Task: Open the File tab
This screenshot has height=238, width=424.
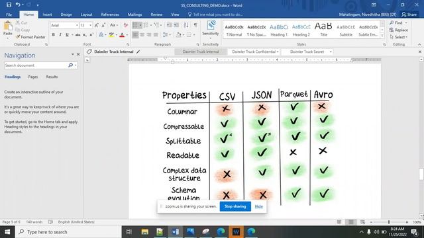Action: point(9,15)
